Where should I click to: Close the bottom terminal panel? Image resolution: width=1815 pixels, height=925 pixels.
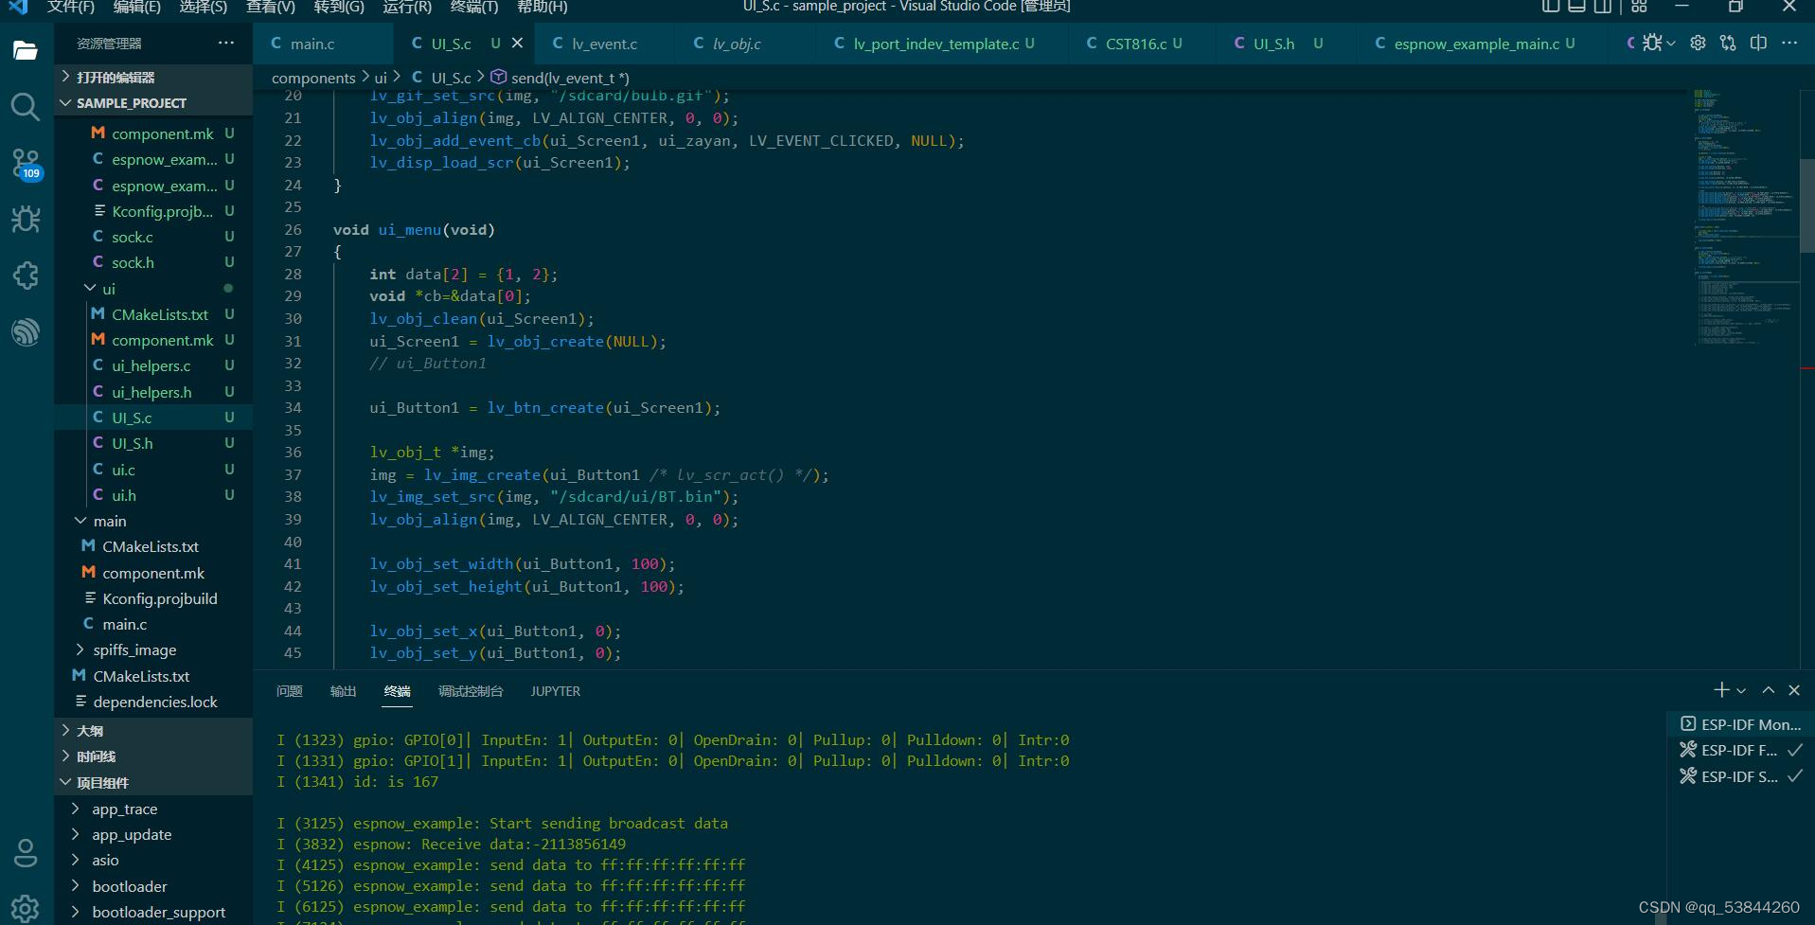pos(1794,690)
